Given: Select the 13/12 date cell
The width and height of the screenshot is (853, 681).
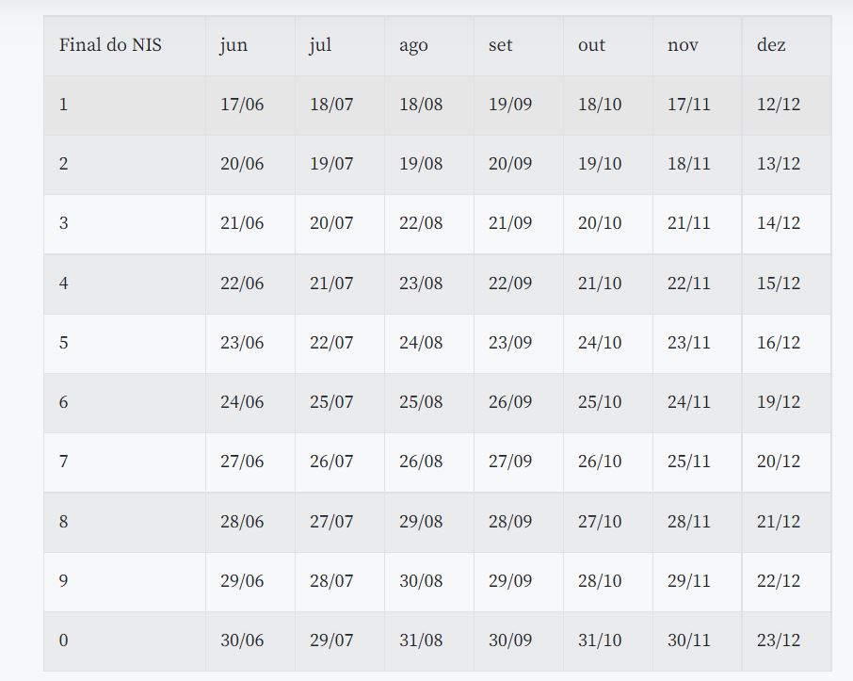Looking at the screenshot, I should [x=779, y=164].
